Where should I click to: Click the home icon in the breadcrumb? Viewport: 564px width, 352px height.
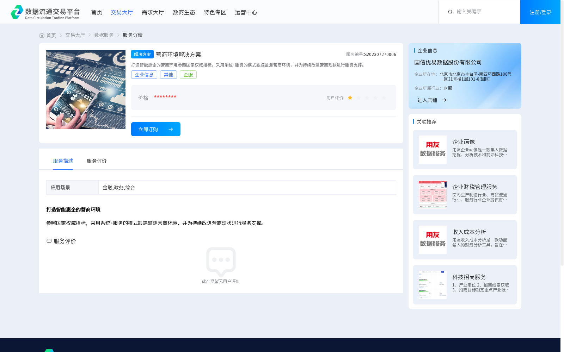point(42,35)
